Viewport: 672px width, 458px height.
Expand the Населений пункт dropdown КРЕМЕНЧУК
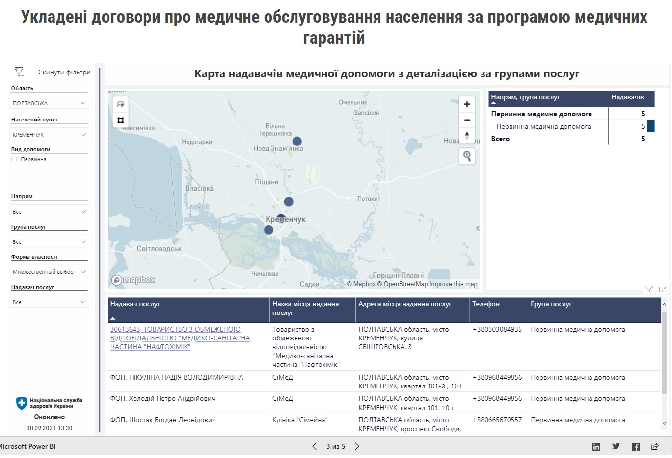49,135
